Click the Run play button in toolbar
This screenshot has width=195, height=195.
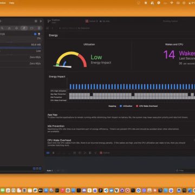click(41, 21)
